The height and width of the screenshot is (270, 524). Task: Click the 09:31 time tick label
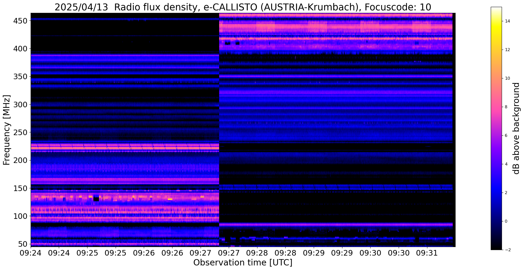coord(427,253)
